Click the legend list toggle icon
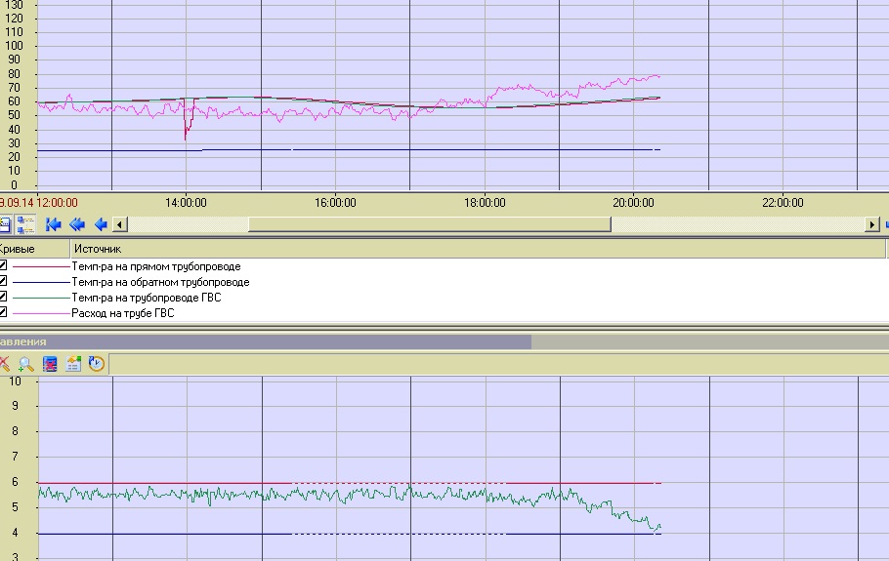The height and width of the screenshot is (561, 889). point(25,224)
